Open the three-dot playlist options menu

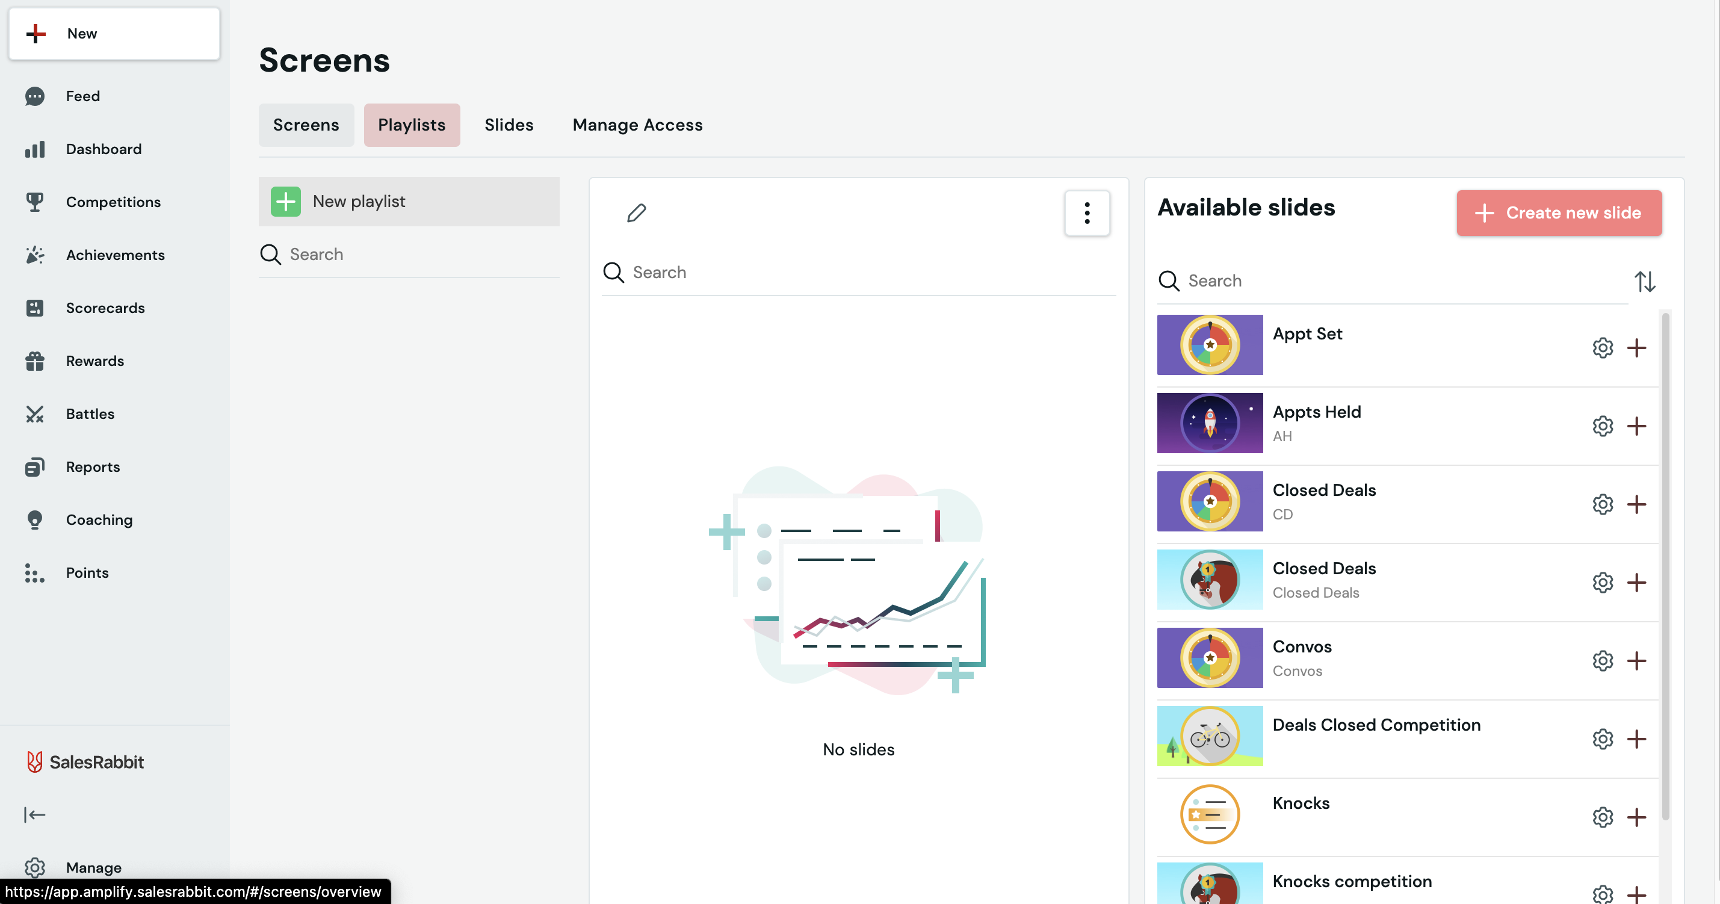[x=1086, y=213]
